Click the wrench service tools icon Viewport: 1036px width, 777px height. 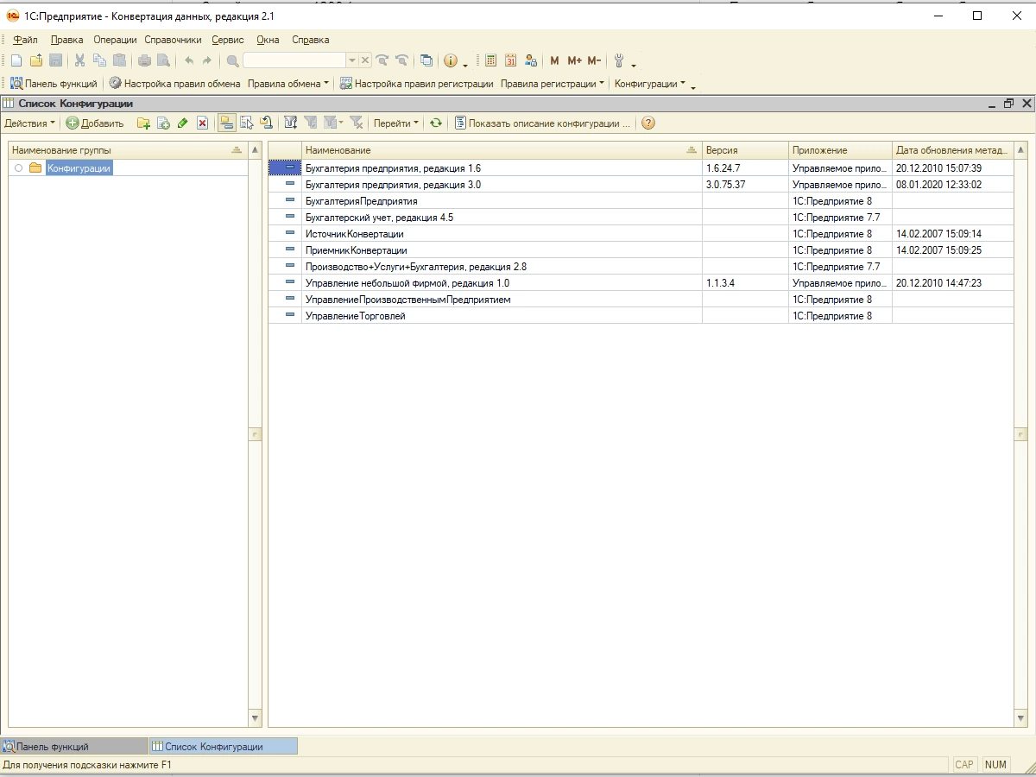[x=618, y=60]
